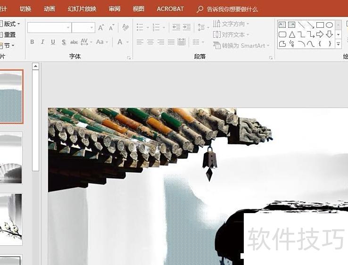Screen dimensions: 348x265
Task: Click the Clear All Formatting icon
Action: 125,27
